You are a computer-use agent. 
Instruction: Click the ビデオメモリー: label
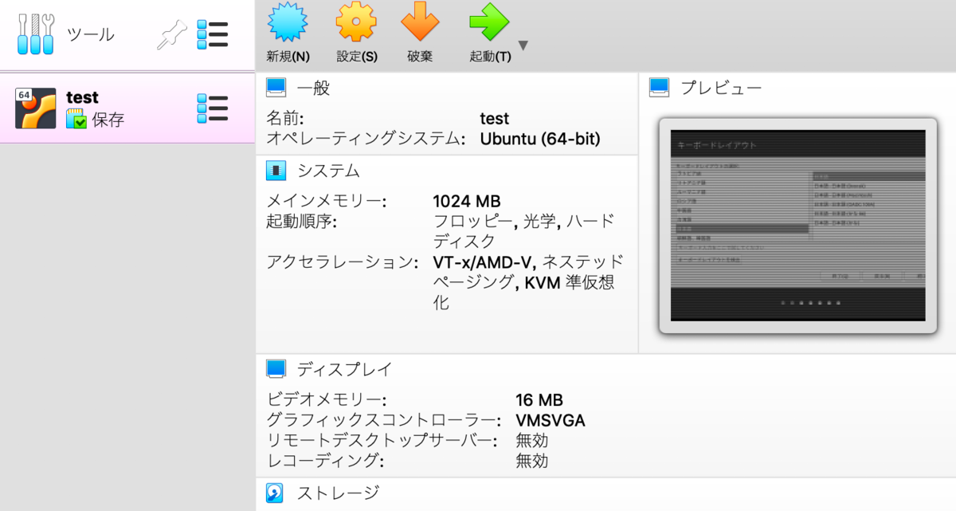coord(326,399)
